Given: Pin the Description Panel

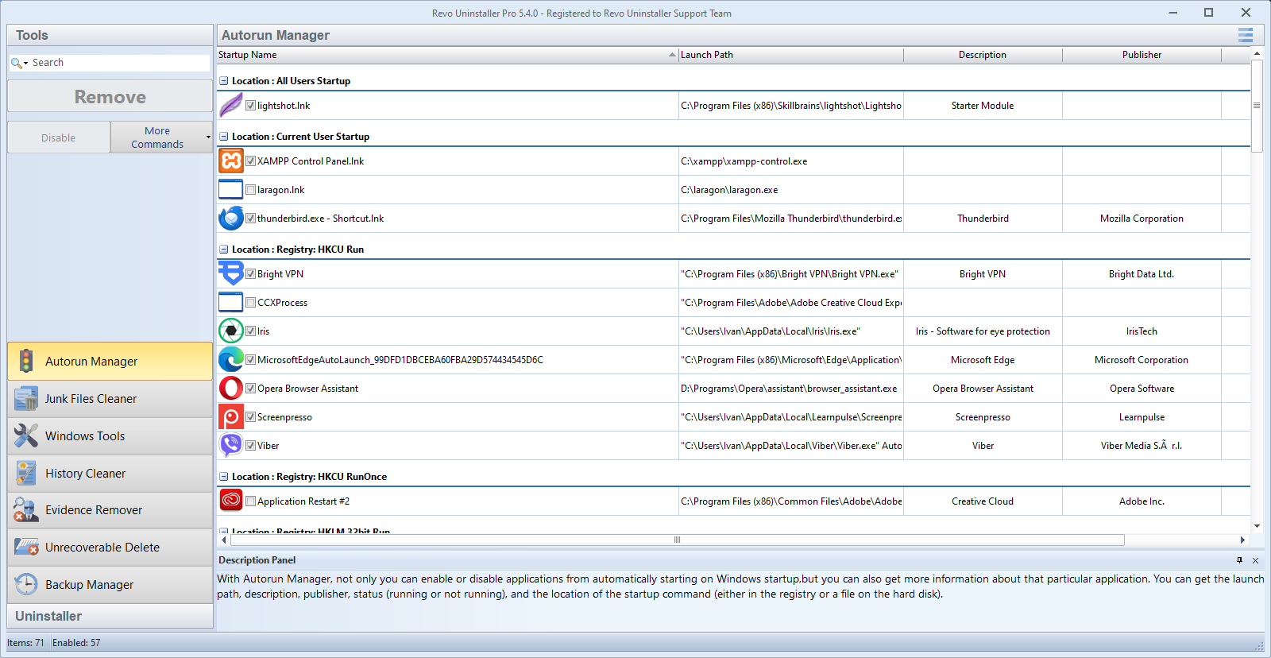Looking at the screenshot, I should point(1239,560).
